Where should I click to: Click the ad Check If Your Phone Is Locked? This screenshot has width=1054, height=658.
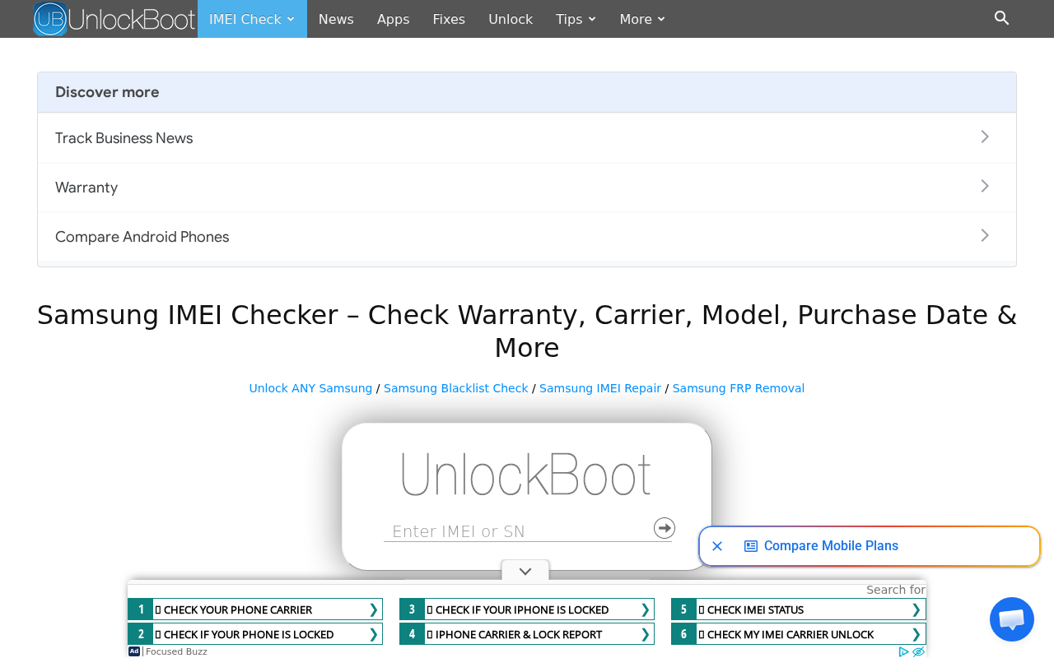[255, 634]
